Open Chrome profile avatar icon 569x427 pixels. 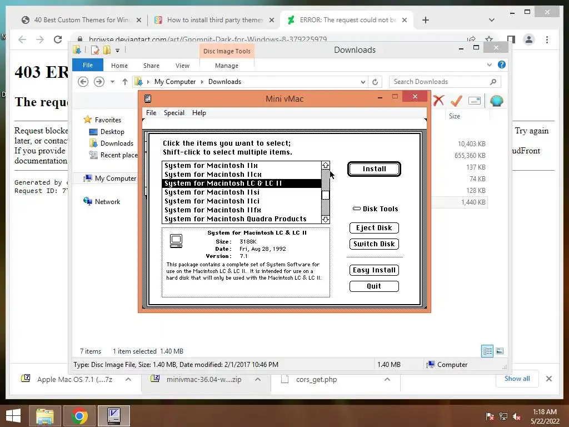tap(529, 39)
